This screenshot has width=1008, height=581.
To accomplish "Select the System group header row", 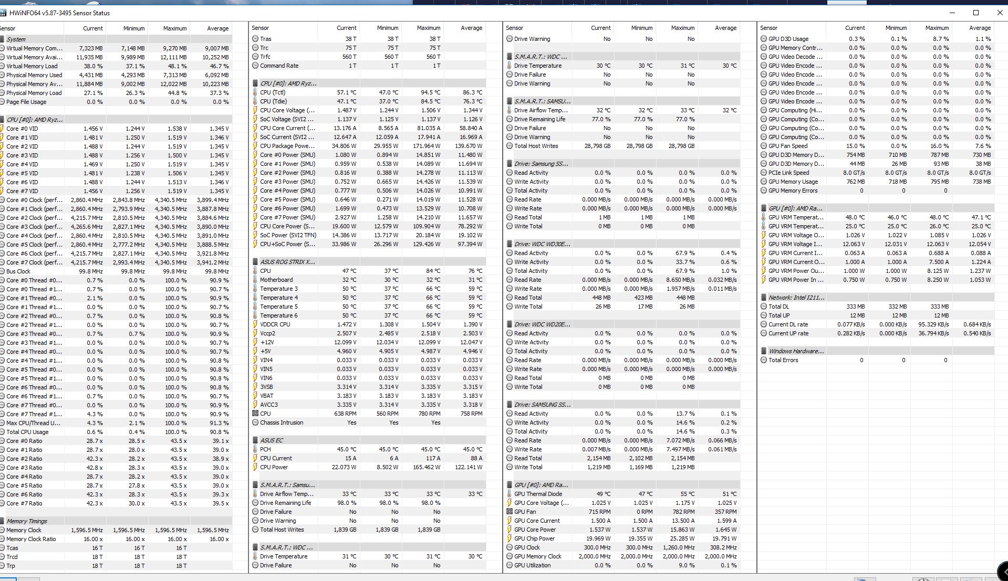I will pyautogui.click(x=116, y=39).
